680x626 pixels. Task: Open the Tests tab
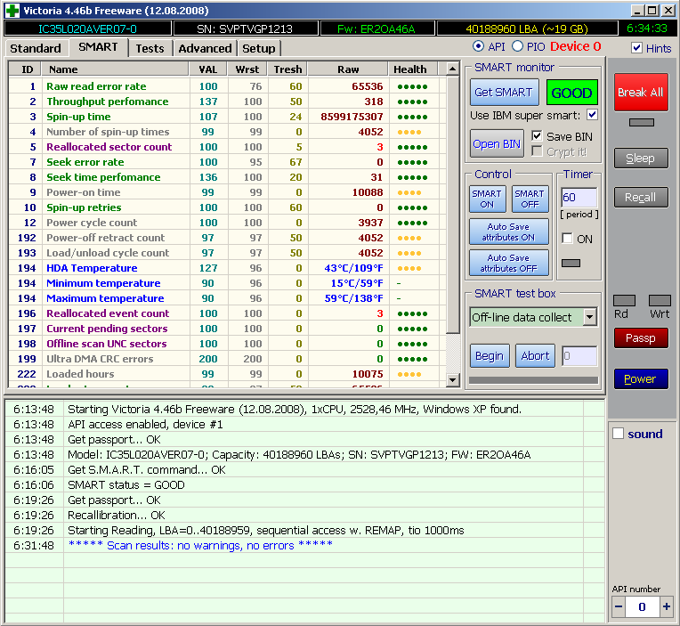(x=150, y=48)
